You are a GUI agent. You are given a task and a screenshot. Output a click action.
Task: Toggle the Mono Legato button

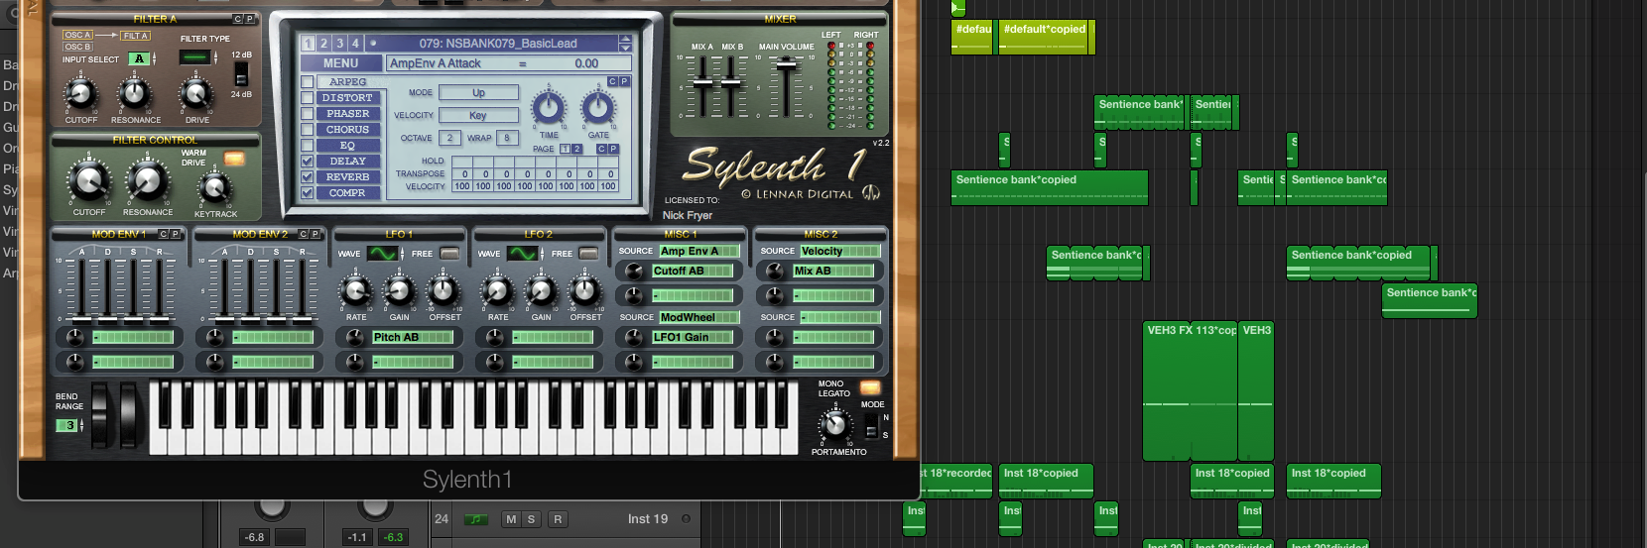coord(870,387)
